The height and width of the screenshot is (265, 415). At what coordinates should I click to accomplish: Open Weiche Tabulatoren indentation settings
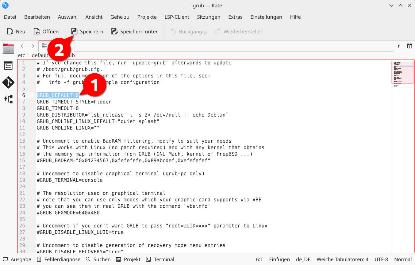tap(342, 259)
